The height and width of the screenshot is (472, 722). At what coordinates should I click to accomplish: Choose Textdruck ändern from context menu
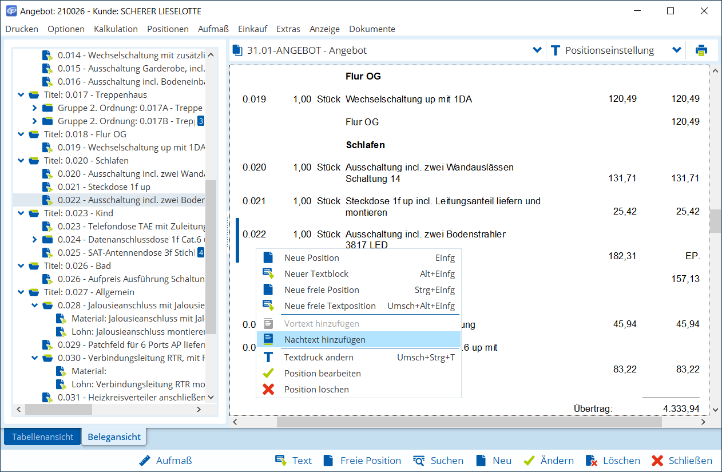click(318, 357)
